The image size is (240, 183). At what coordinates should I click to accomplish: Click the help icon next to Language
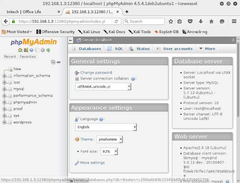(x=101, y=119)
